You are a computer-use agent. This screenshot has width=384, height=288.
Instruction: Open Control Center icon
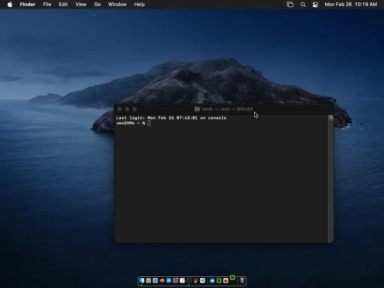pyautogui.click(x=315, y=4)
